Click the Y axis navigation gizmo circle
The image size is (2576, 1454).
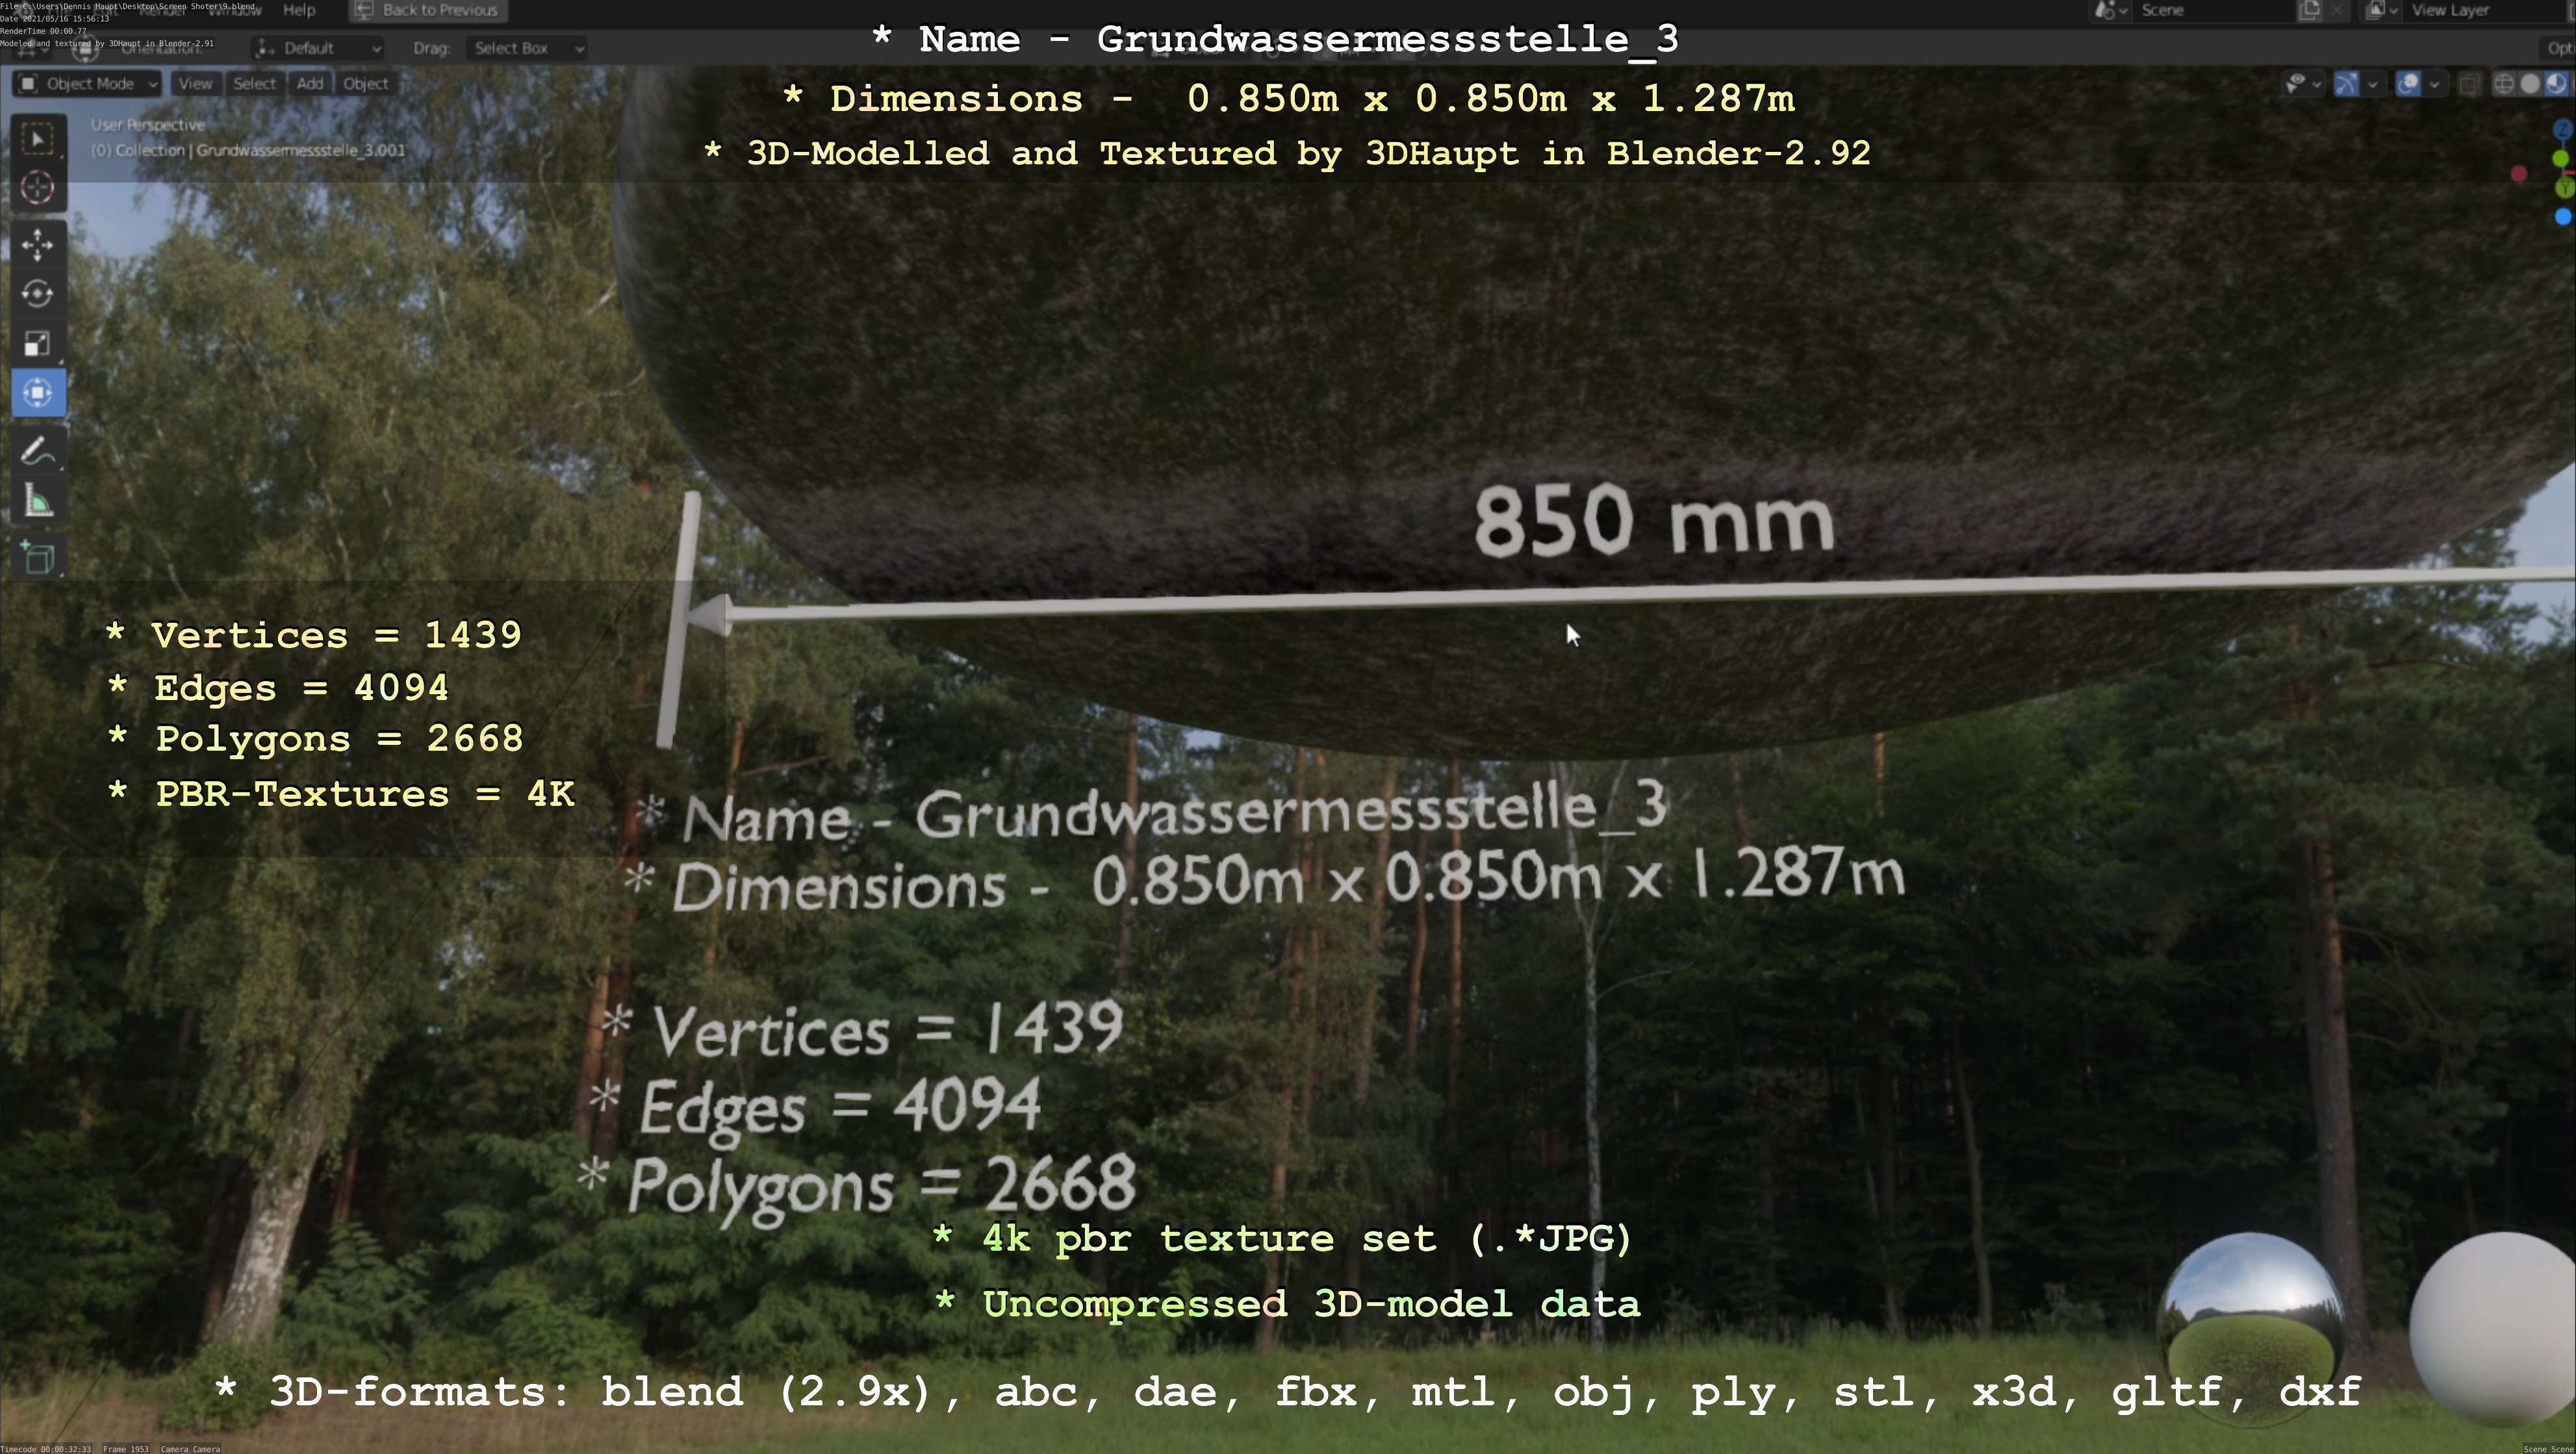2565,188
